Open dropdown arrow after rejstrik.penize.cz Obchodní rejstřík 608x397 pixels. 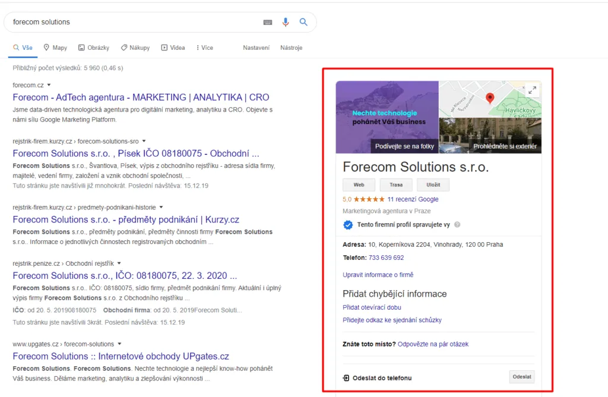[x=119, y=263]
